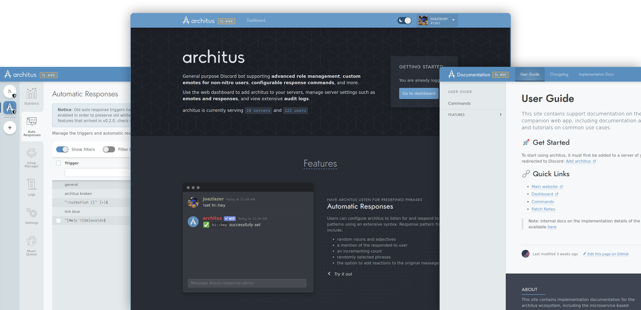641x310 pixels.
Task: Click Edit this page on GitHub
Action: click(x=606, y=254)
